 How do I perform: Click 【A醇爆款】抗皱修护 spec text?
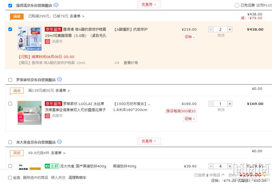(x=131, y=30)
